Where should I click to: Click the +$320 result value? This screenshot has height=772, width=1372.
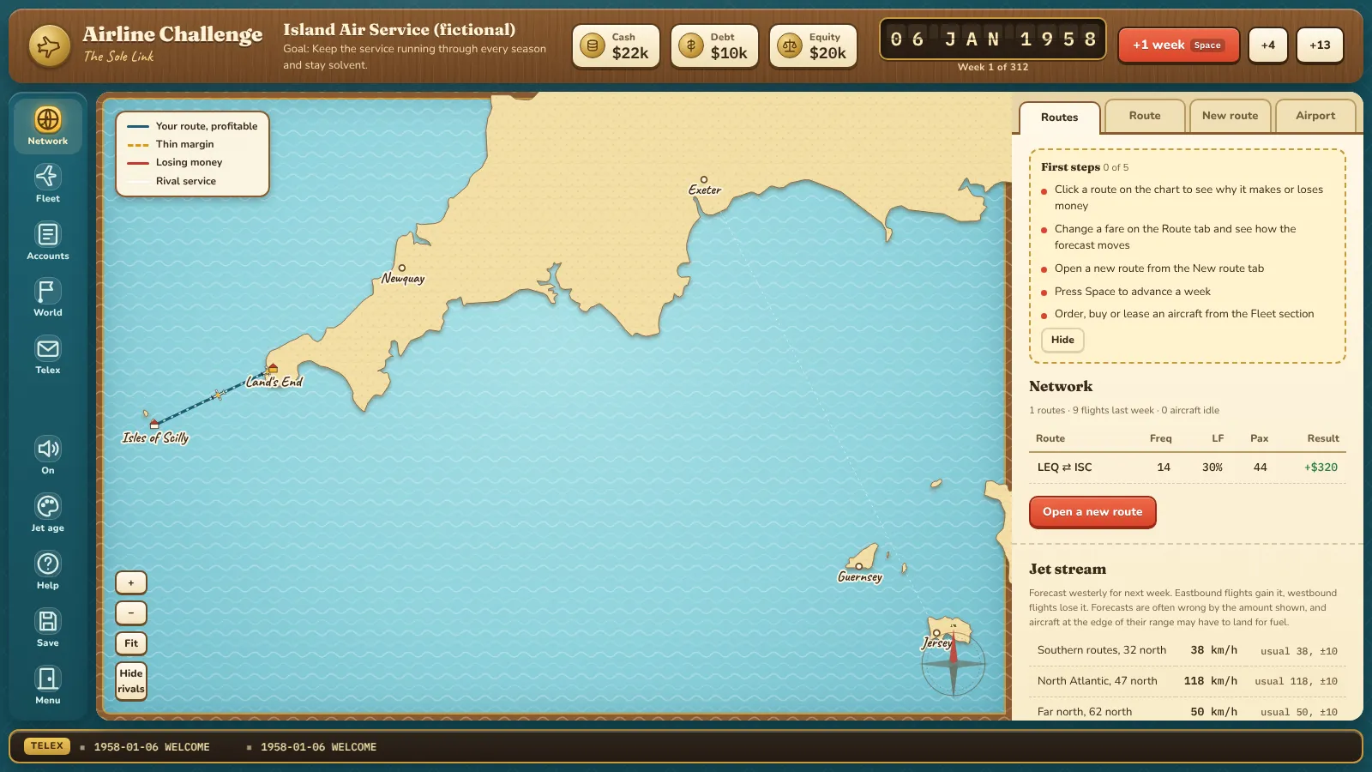1321,467
